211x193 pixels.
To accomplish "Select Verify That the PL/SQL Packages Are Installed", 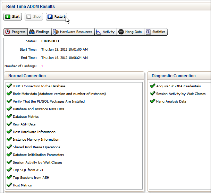I will [x=49, y=102].
